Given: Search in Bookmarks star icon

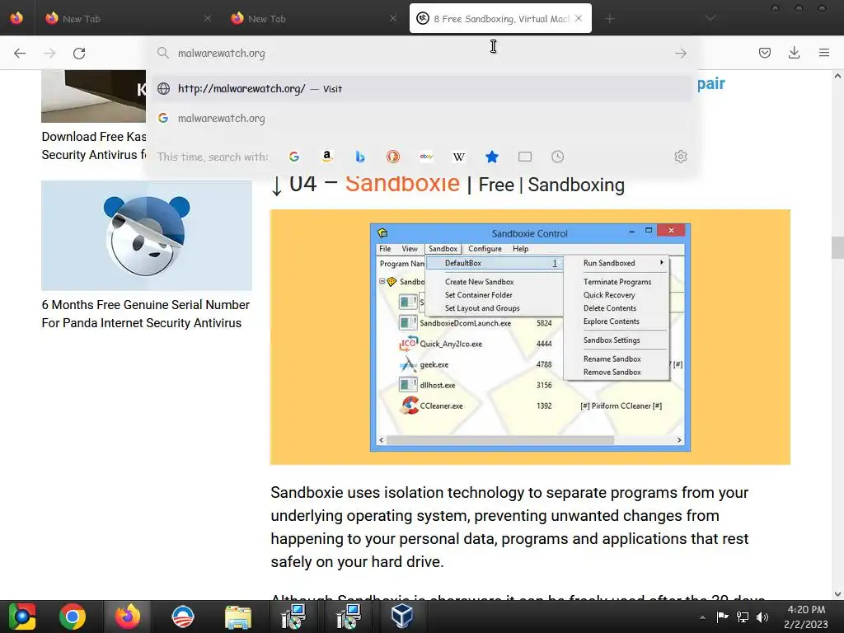Looking at the screenshot, I should (492, 157).
